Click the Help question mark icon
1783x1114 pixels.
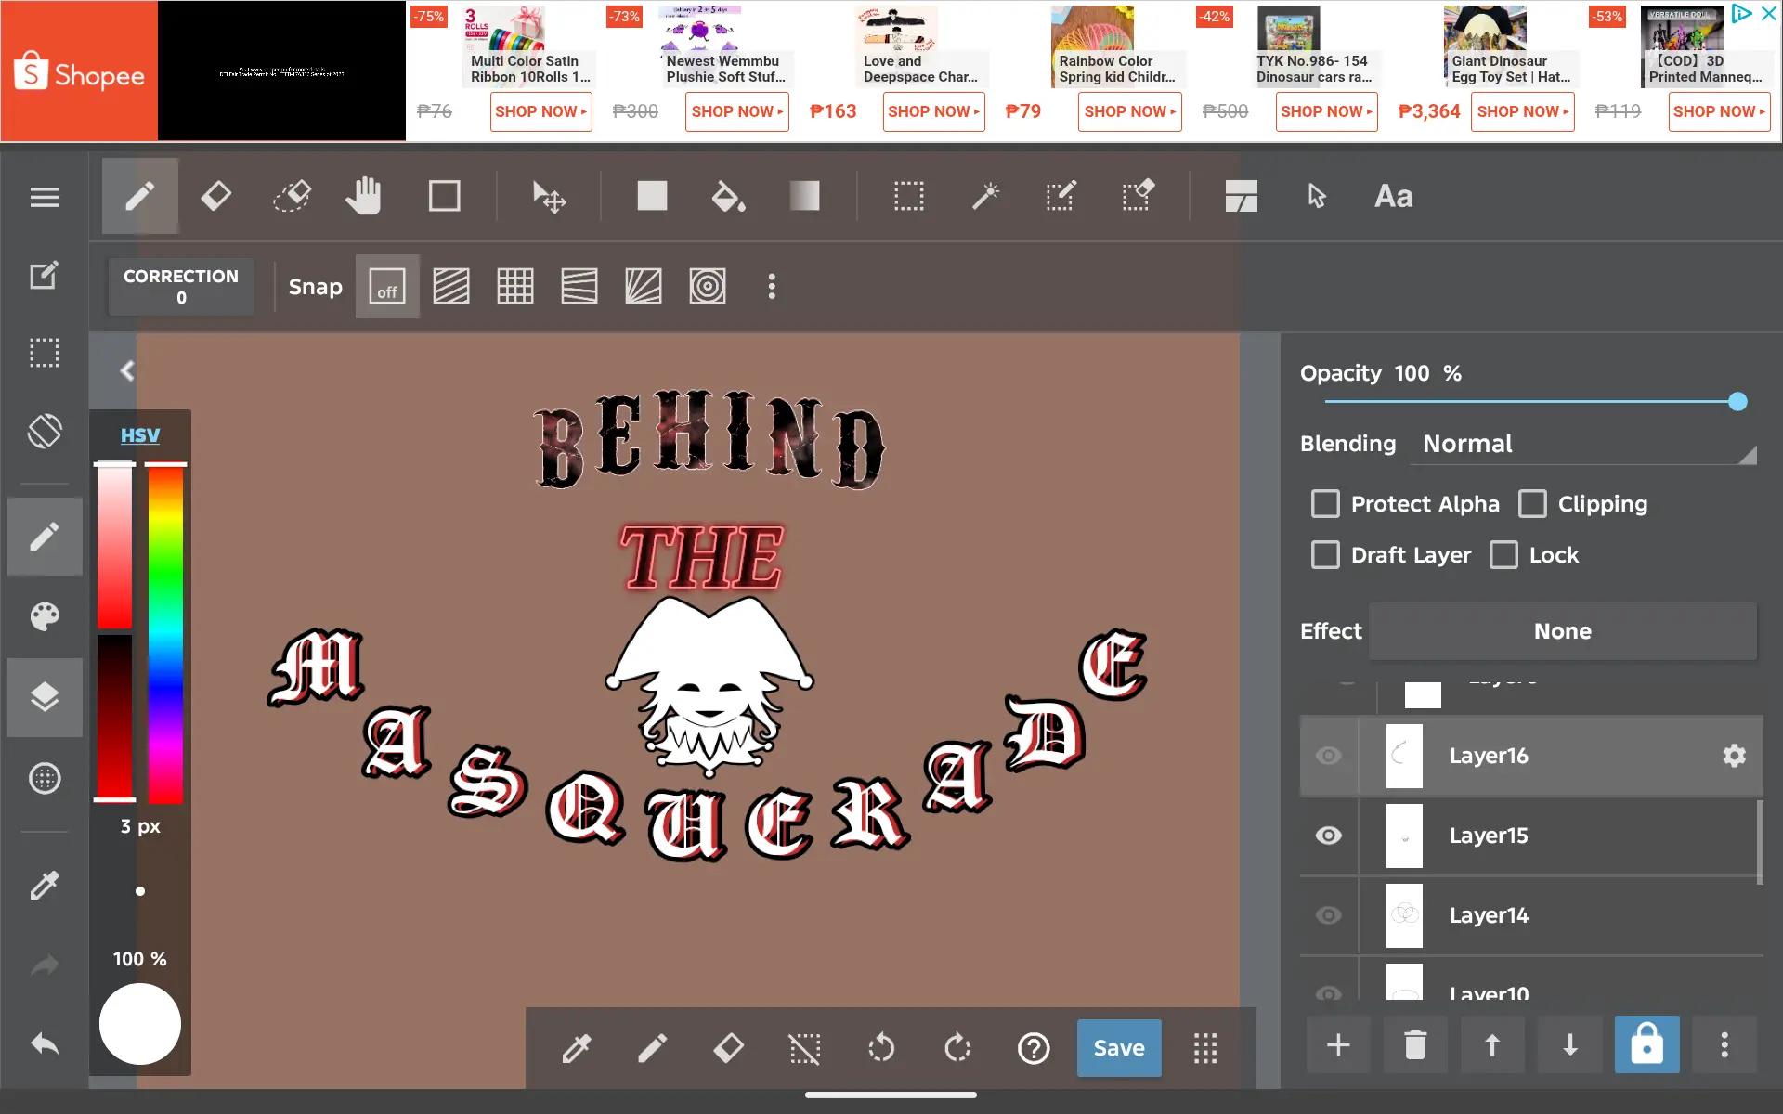[x=1034, y=1048]
